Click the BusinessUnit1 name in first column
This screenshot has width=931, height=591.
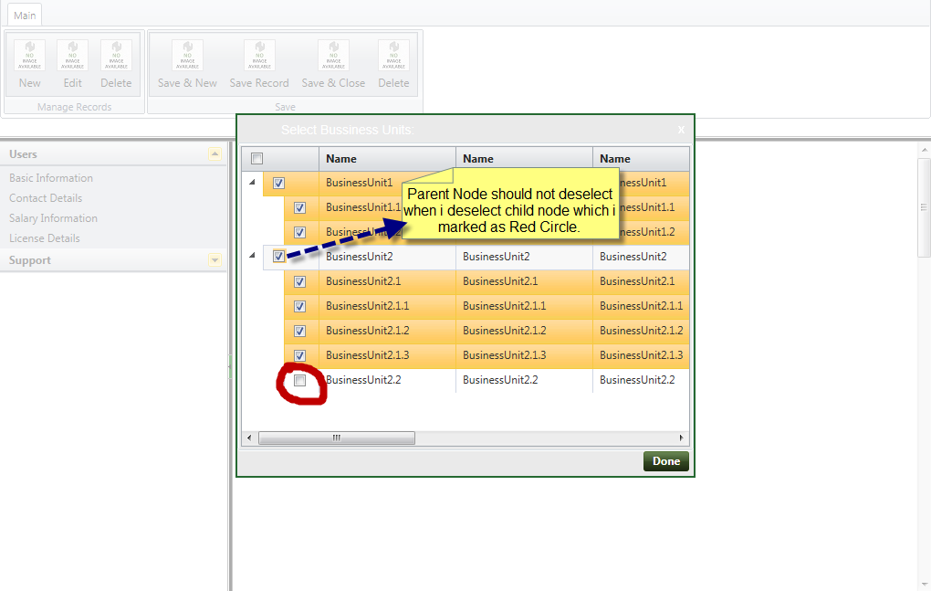tap(360, 183)
